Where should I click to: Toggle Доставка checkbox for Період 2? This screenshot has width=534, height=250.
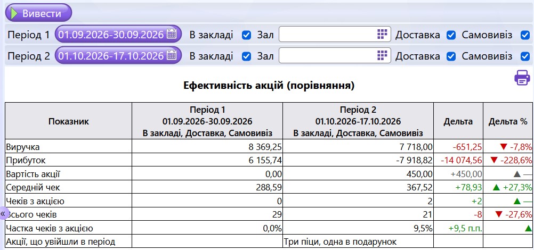click(x=451, y=56)
